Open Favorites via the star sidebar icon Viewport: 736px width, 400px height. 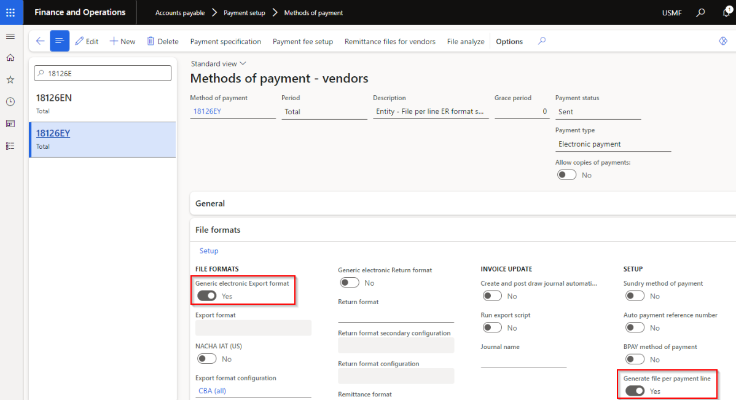click(x=10, y=79)
